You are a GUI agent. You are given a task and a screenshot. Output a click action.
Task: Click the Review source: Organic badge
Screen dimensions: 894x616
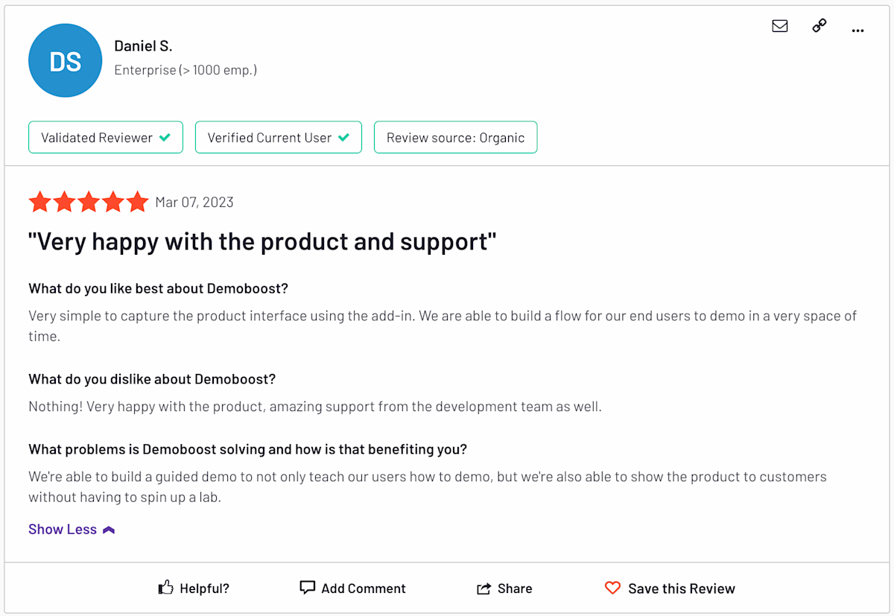point(455,138)
